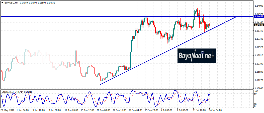
Task: Click the dropdown arrow beside EURUSD,H4
Action: pyautogui.click(x=2, y=2)
